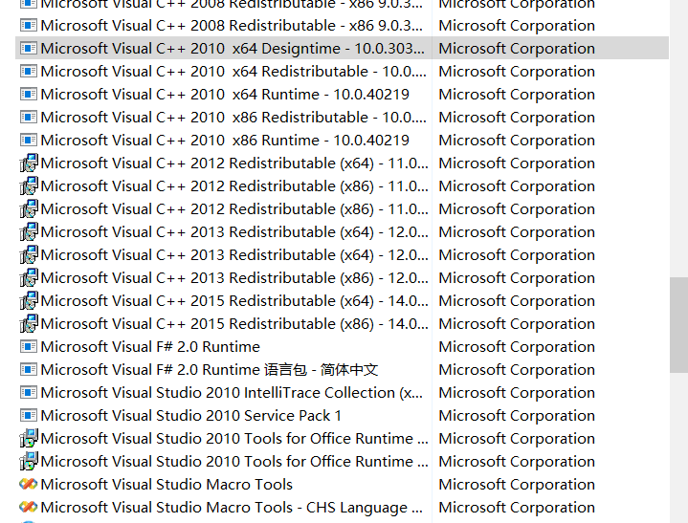Click publisher cell of Macro Tools CHS Language row
This screenshot has height=523, width=688.
pos(517,507)
